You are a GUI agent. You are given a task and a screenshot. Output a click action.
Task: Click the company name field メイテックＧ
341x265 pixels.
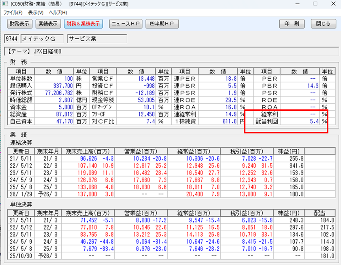pos(42,39)
